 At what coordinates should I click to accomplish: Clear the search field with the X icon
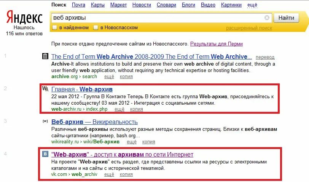(x=267, y=18)
